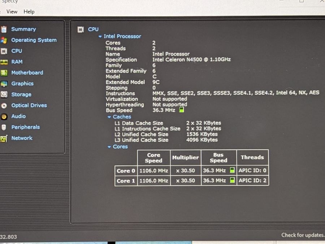Select the Specification value Intel Celeron N4500
This screenshot has height=244, width=325.
(x=191, y=59)
